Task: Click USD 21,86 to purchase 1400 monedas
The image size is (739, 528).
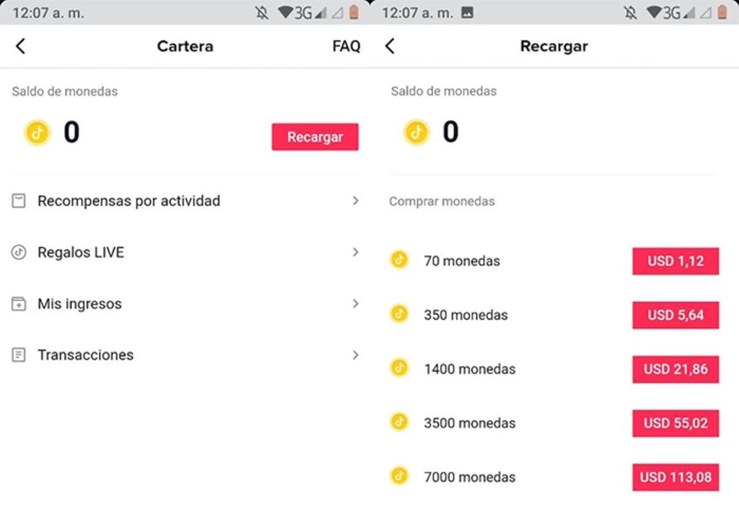Action: [675, 369]
